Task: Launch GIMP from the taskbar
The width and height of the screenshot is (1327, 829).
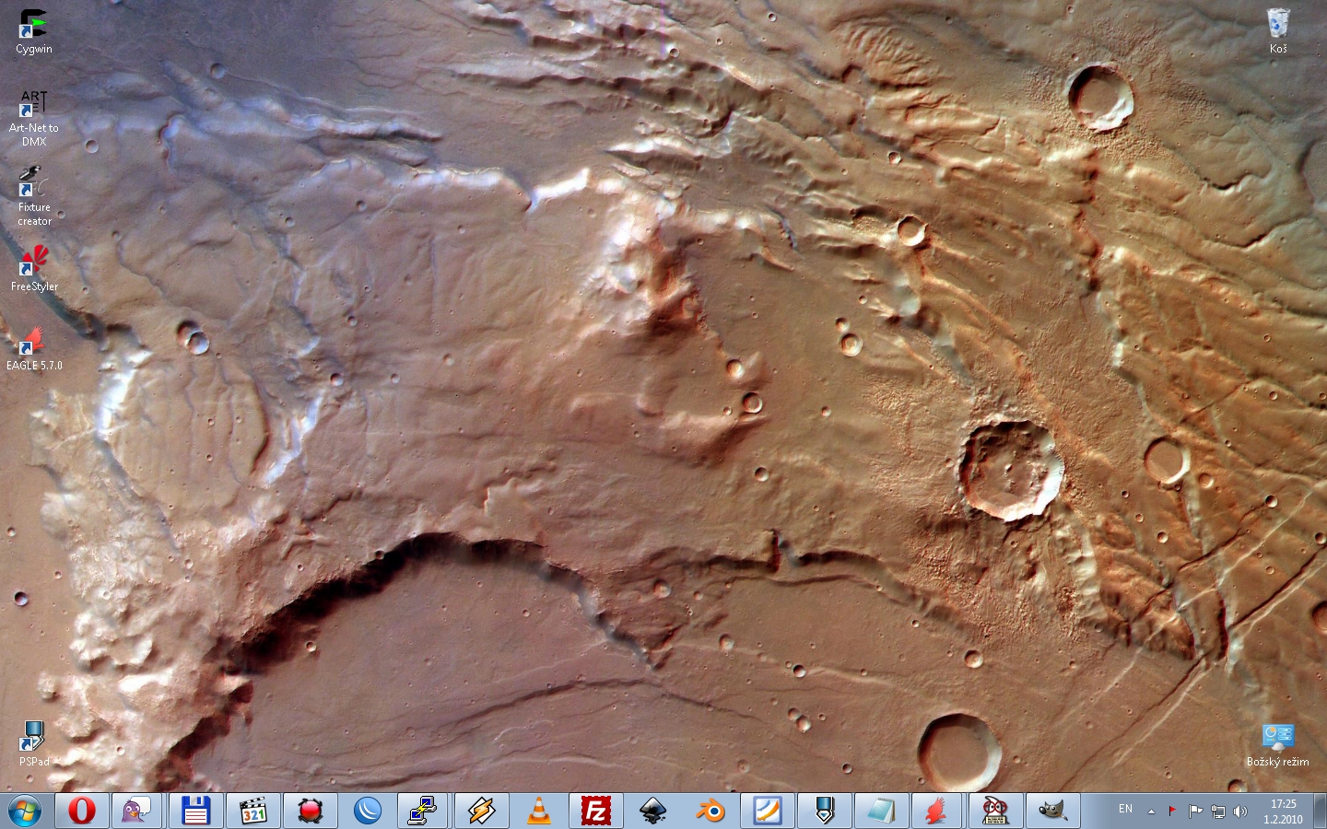Action: click(x=1052, y=811)
